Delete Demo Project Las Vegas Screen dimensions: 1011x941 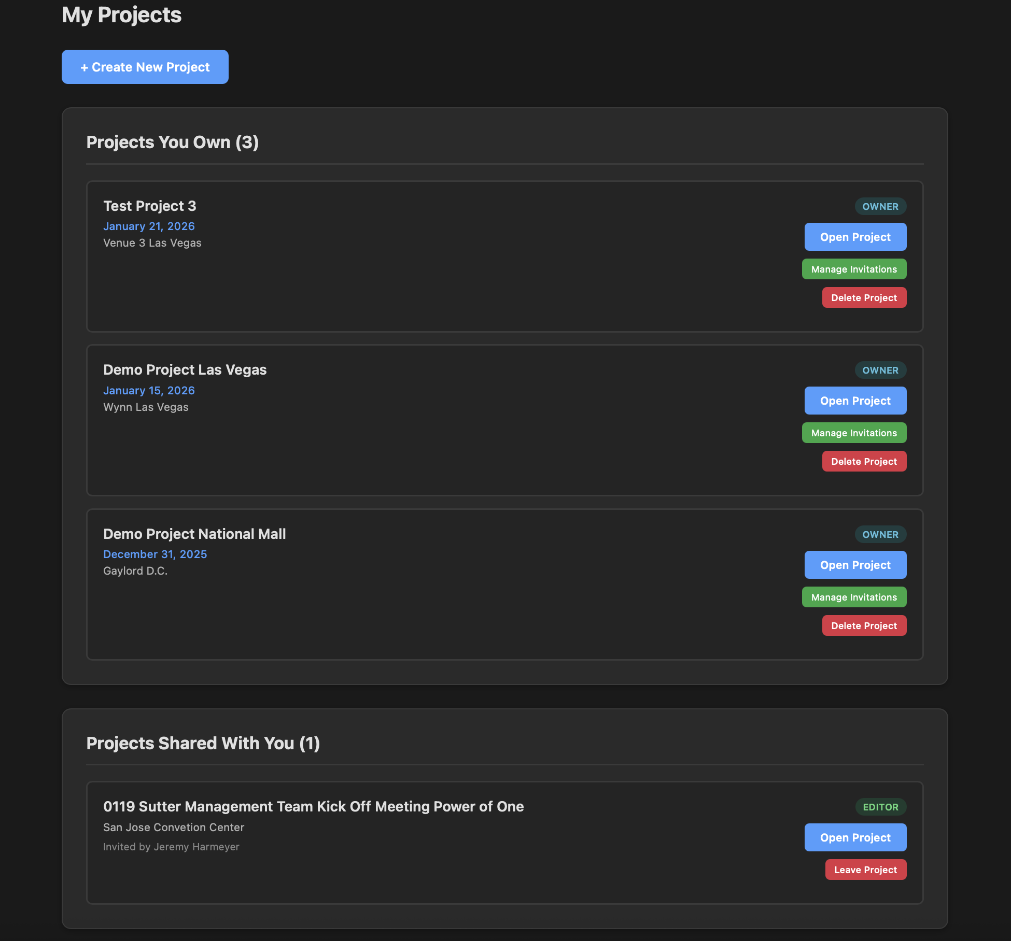point(864,461)
